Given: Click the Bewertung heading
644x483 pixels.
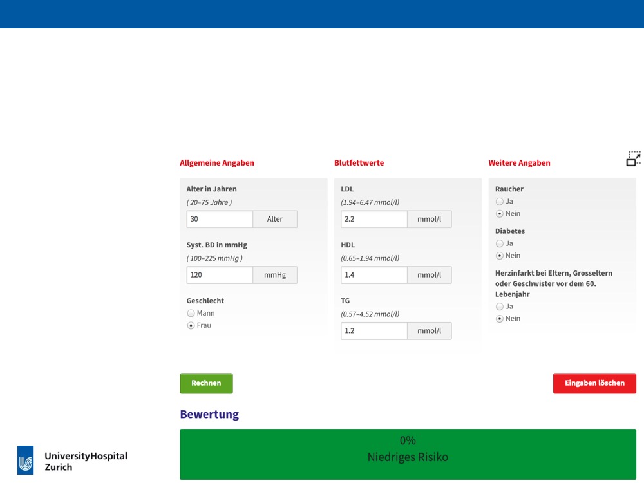Looking at the screenshot, I should (x=209, y=414).
